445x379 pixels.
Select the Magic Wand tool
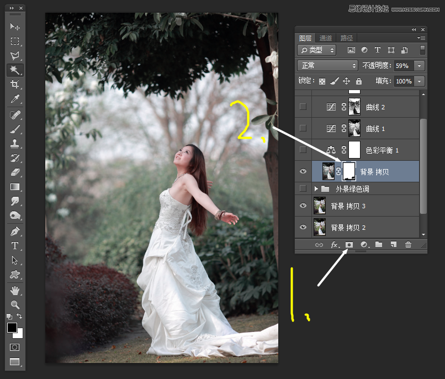coord(15,70)
